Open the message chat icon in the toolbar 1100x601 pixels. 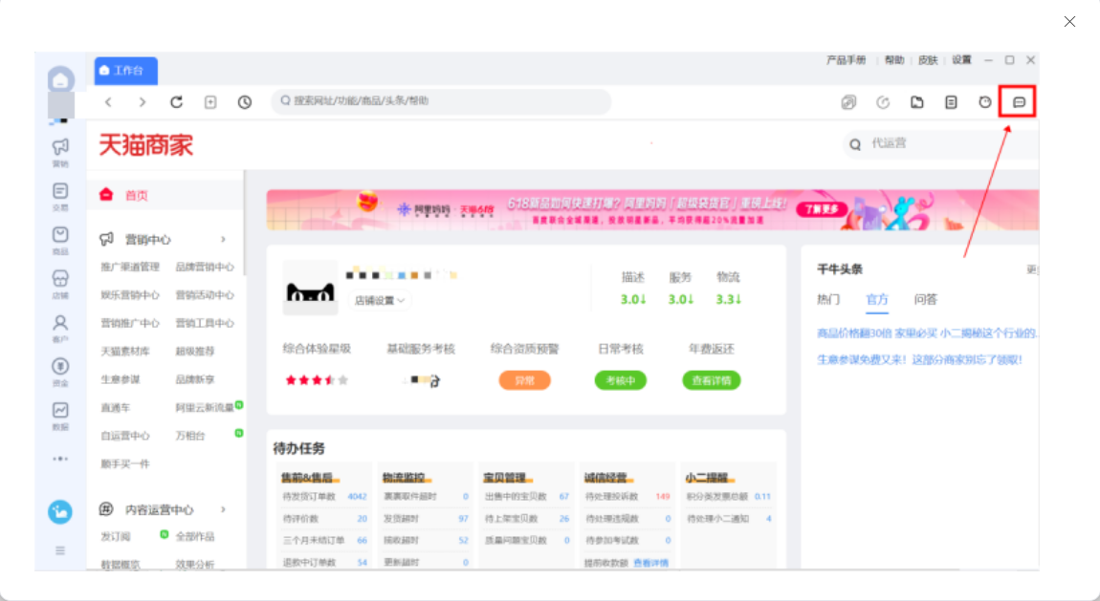pyautogui.click(x=1019, y=102)
